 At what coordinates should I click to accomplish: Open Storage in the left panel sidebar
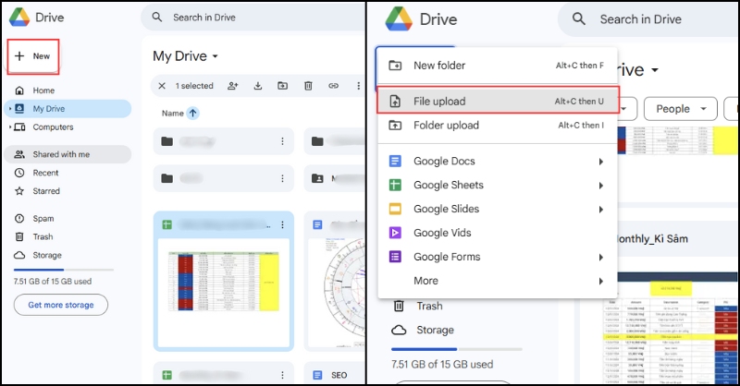pyautogui.click(x=47, y=256)
